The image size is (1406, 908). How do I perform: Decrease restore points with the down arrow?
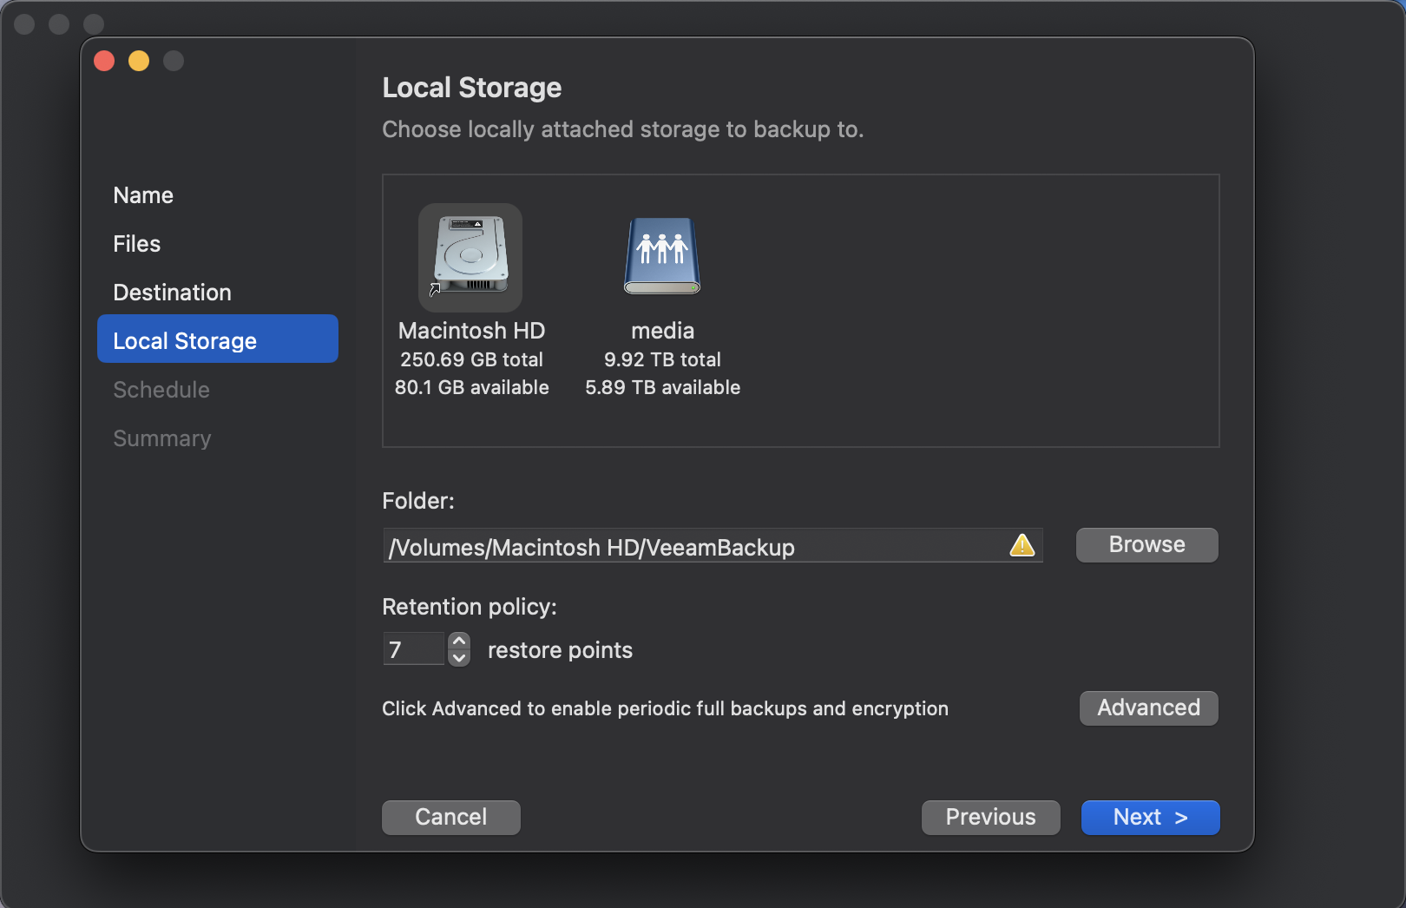pyautogui.click(x=459, y=658)
